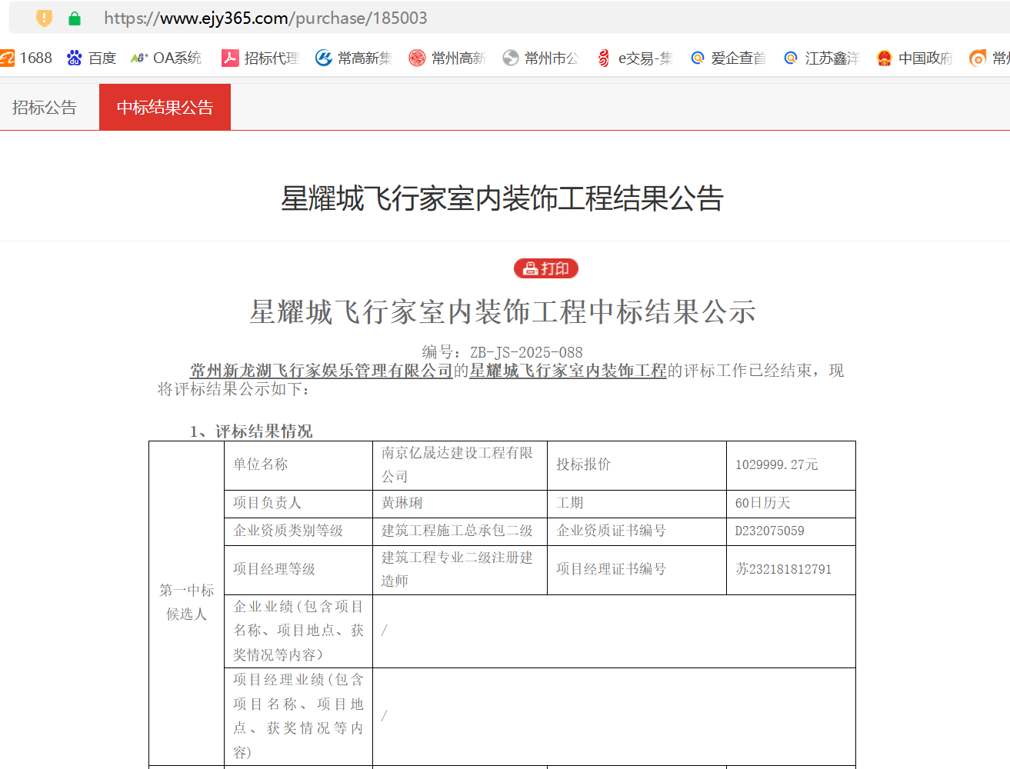Open the 百度 bookmark
This screenshot has height=769, width=1010.
tap(92, 58)
